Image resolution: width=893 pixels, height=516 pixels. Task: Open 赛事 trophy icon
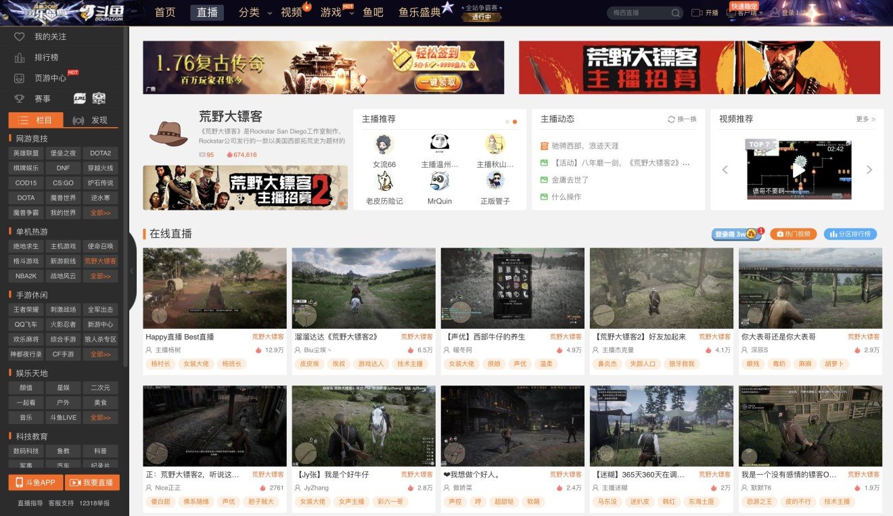(x=20, y=99)
